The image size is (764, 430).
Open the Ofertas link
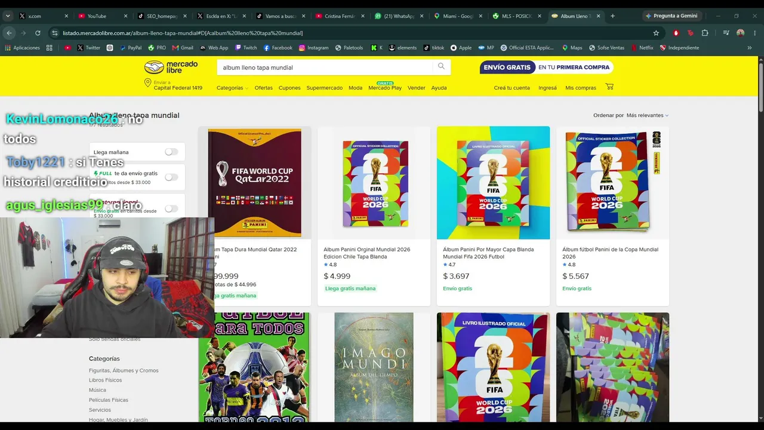pos(263,88)
